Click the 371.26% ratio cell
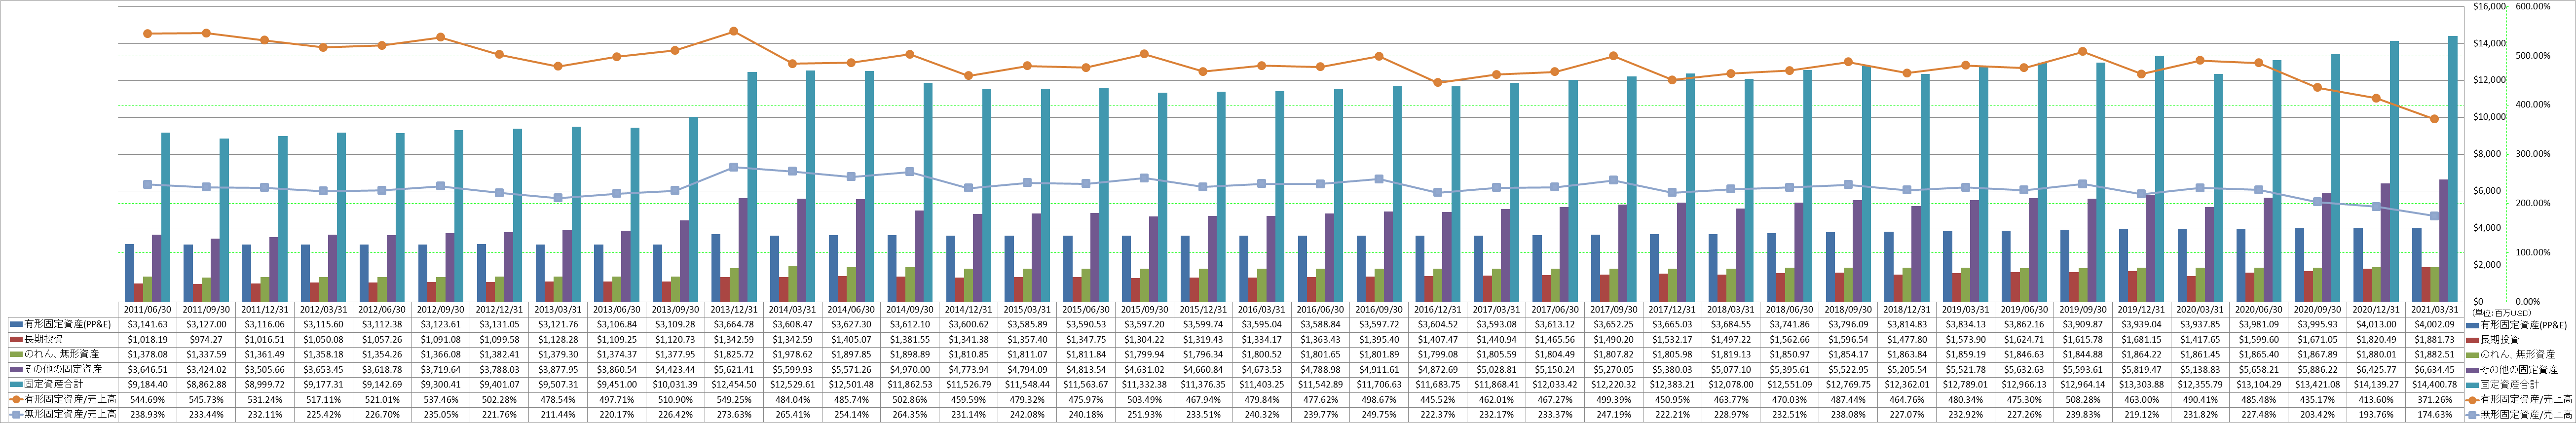The image size is (2576, 423). point(2434,400)
